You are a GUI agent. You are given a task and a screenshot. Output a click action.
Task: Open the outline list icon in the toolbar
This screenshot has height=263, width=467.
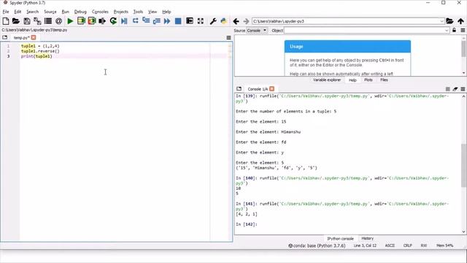pyautogui.click(x=48, y=21)
